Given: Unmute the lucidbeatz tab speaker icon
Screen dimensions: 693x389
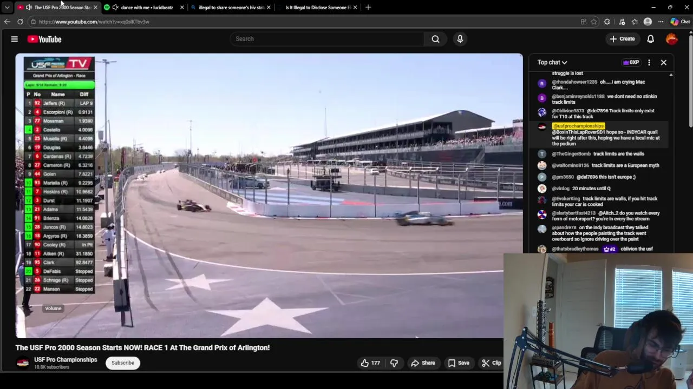Looking at the screenshot, I should pos(115,8).
